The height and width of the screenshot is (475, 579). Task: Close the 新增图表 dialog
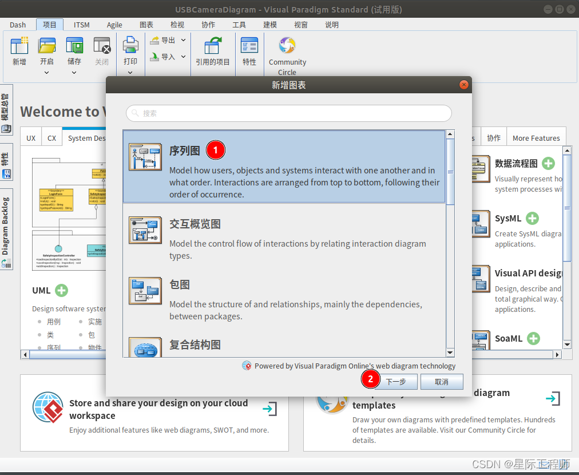click(x=463, y=85)
